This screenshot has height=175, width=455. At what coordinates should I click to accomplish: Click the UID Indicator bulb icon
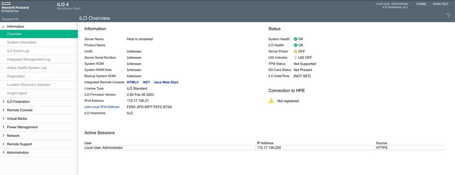click(x=295, y=58)
